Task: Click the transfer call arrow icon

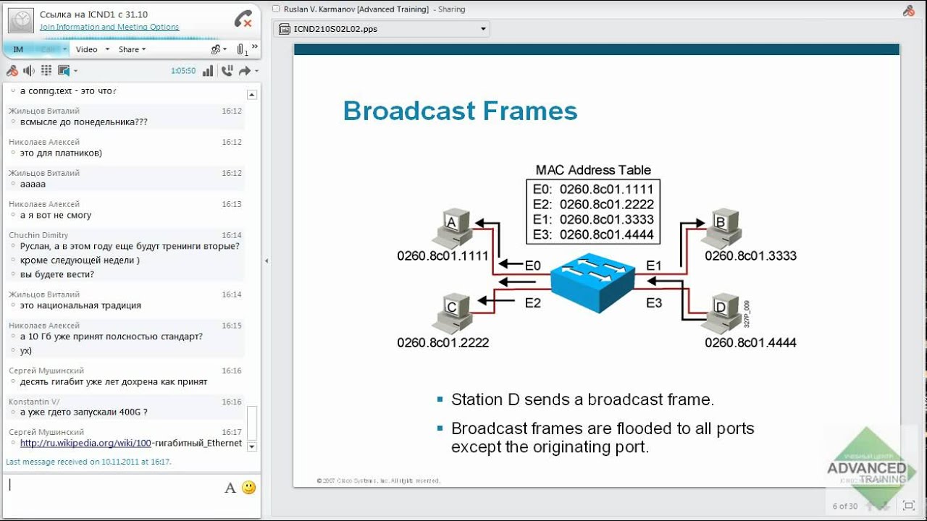Action: 245,71
